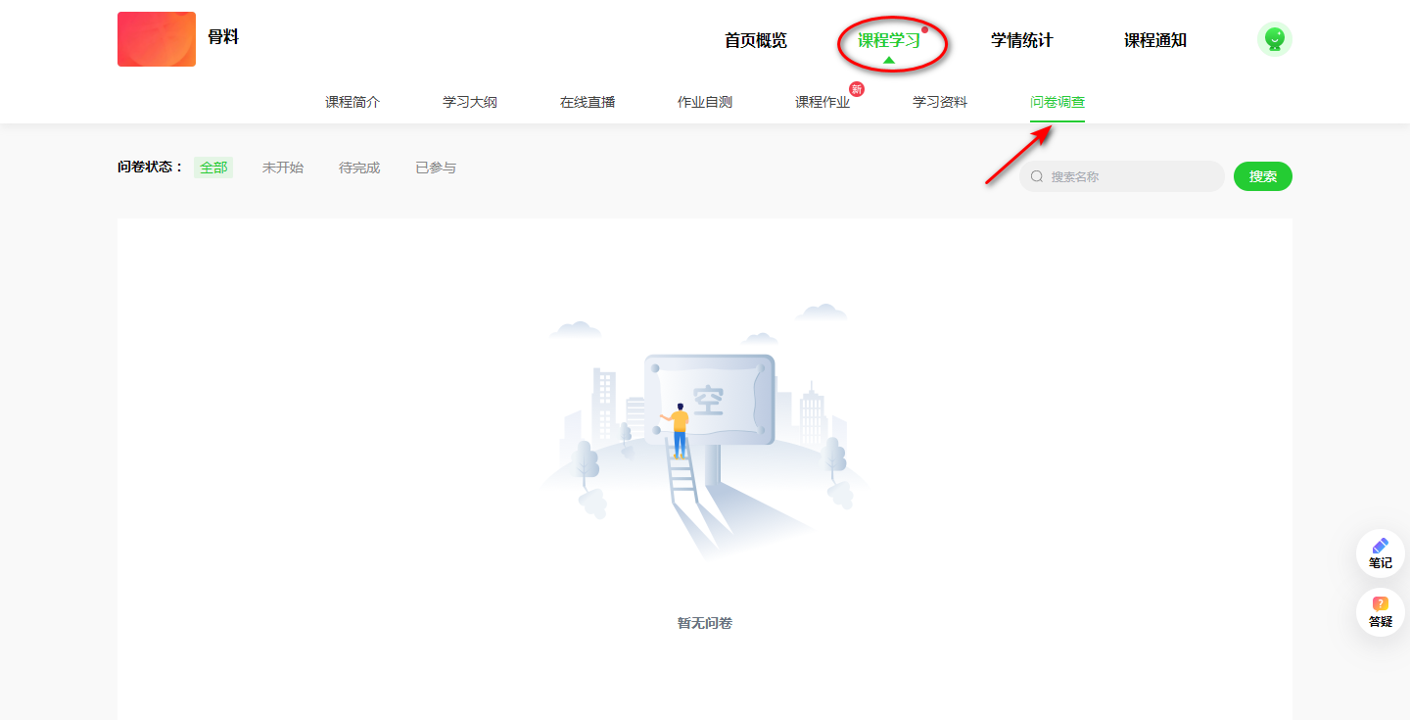The image size is (1410, 720).
Task: Open the 课程通知 tab
Action: coord(1154,40)
